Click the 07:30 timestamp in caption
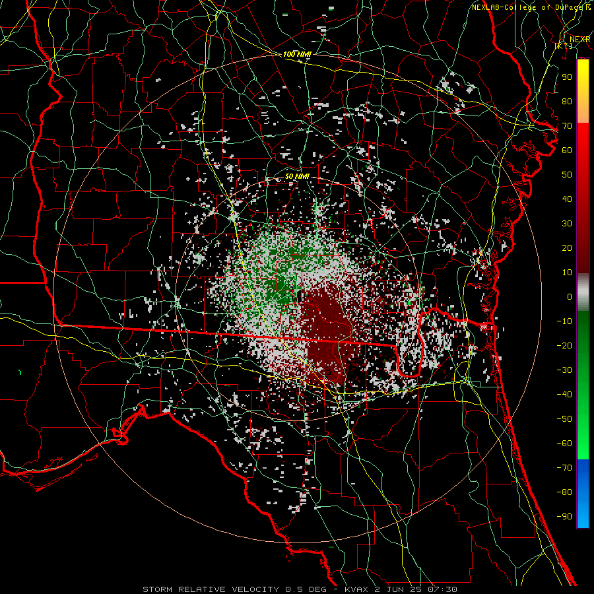Viewport: 594px width, 594px height. [x=442, y=589]
